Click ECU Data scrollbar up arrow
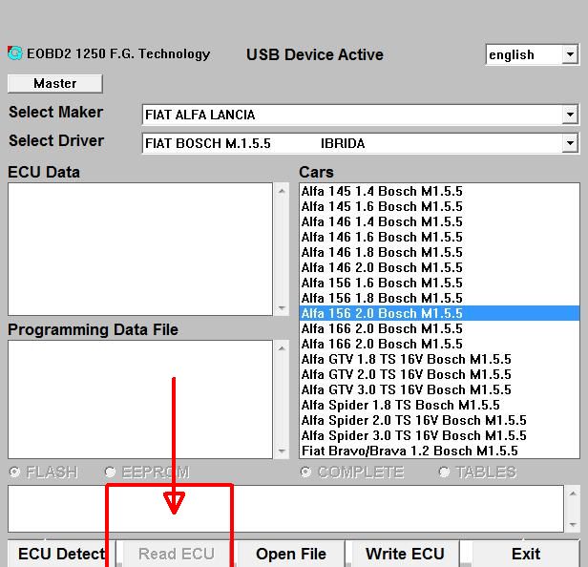This screenshot has width=588, height=567. coord(282,191)
